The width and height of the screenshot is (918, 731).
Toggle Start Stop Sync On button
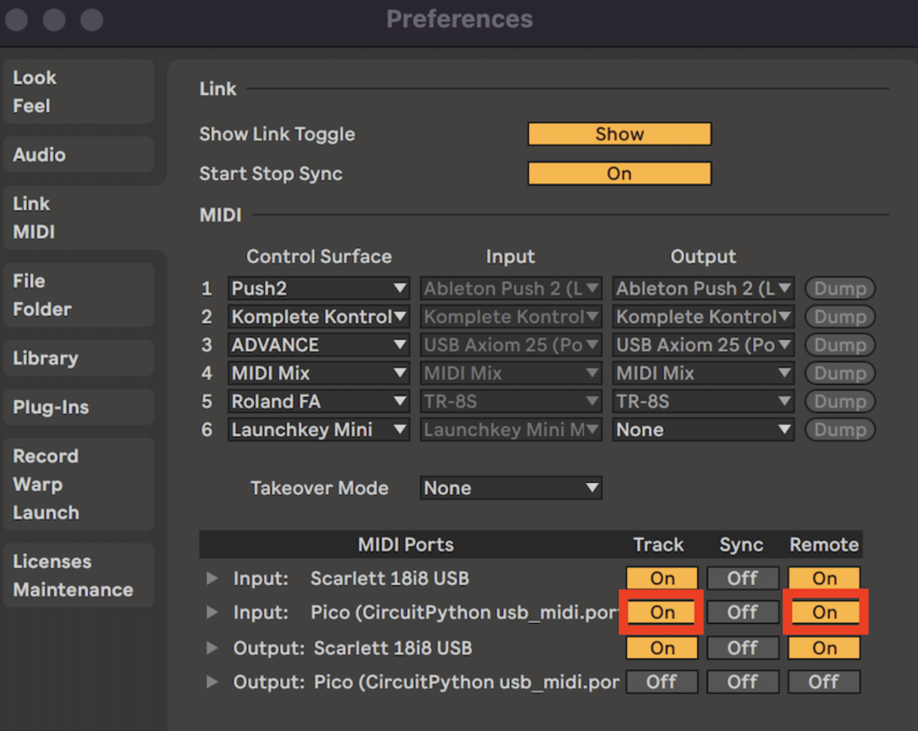pyautogui.click(x=620, y=173)
